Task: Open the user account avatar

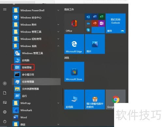Action: (5, 83)
